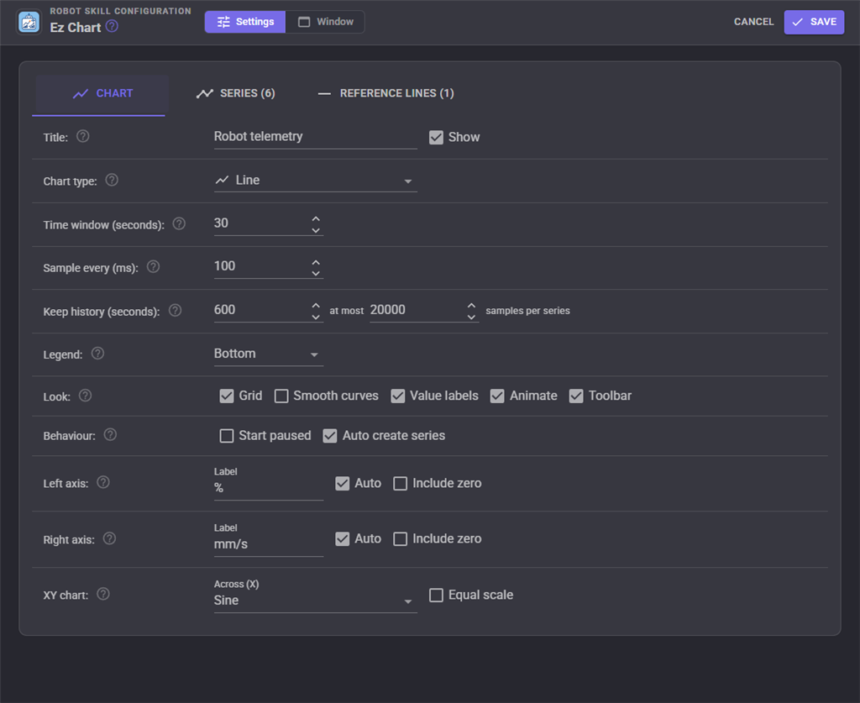Save the chart configuration

[x=814, y=22]
